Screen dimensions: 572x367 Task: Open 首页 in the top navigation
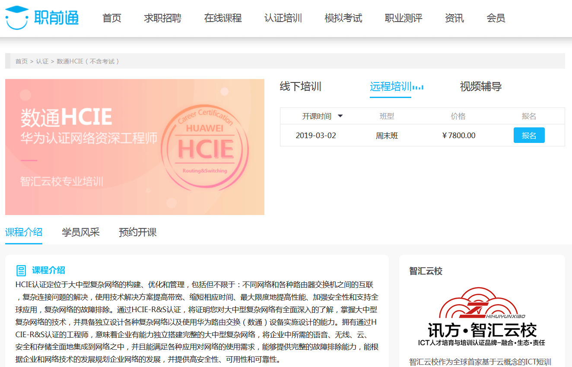click(x=112, y=18)
